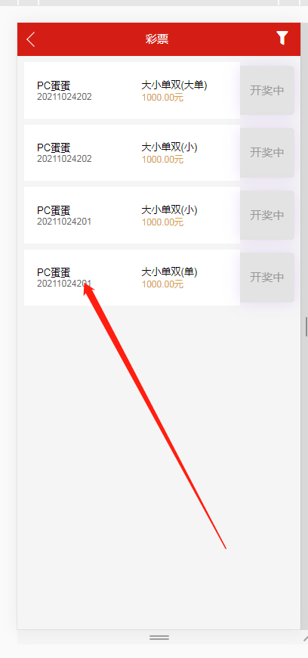Click 开奖中 button on second bet record
This screenshot has width=308, height=658.
[x=267, y=152]
